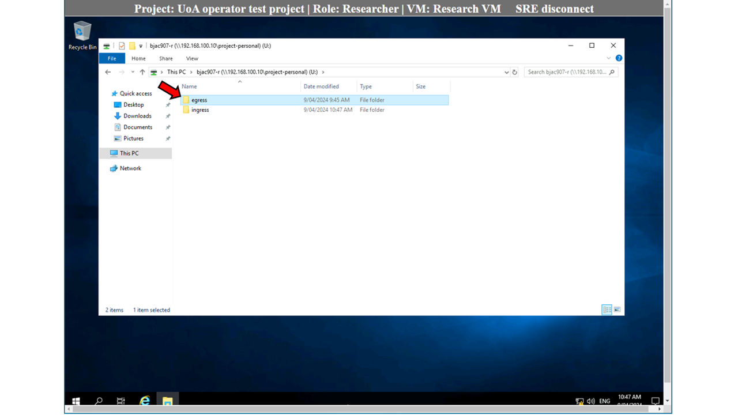Click the egress folder icon
The image size is (738, 415).
pos(186,100)
